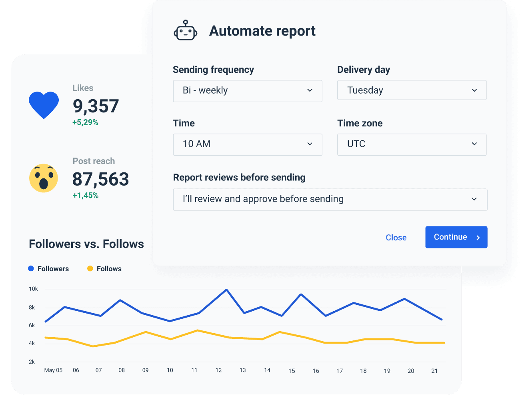Click the chevron on the 10 AM dropdown
The height and width of the screenshot is (400, 520).
pyautogui.click(x=310, y=144)
